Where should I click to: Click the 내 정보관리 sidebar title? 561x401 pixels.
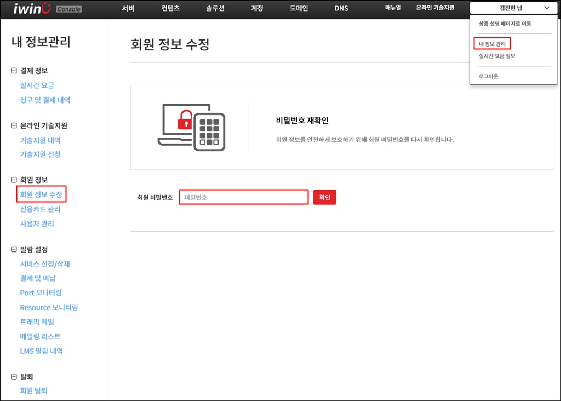(x=41, y=42)
